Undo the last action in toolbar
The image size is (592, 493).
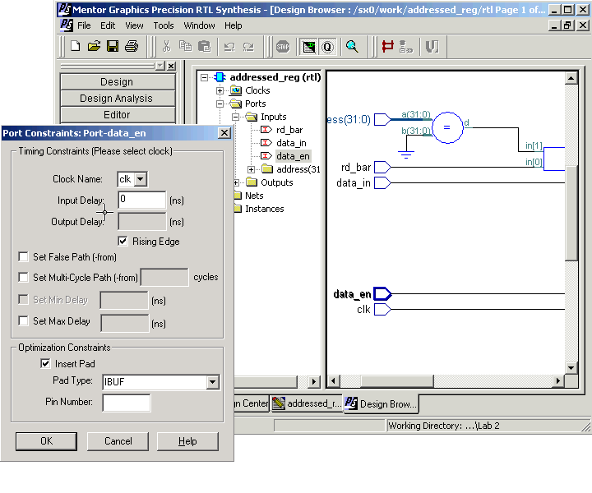click(x=229, y=47)
